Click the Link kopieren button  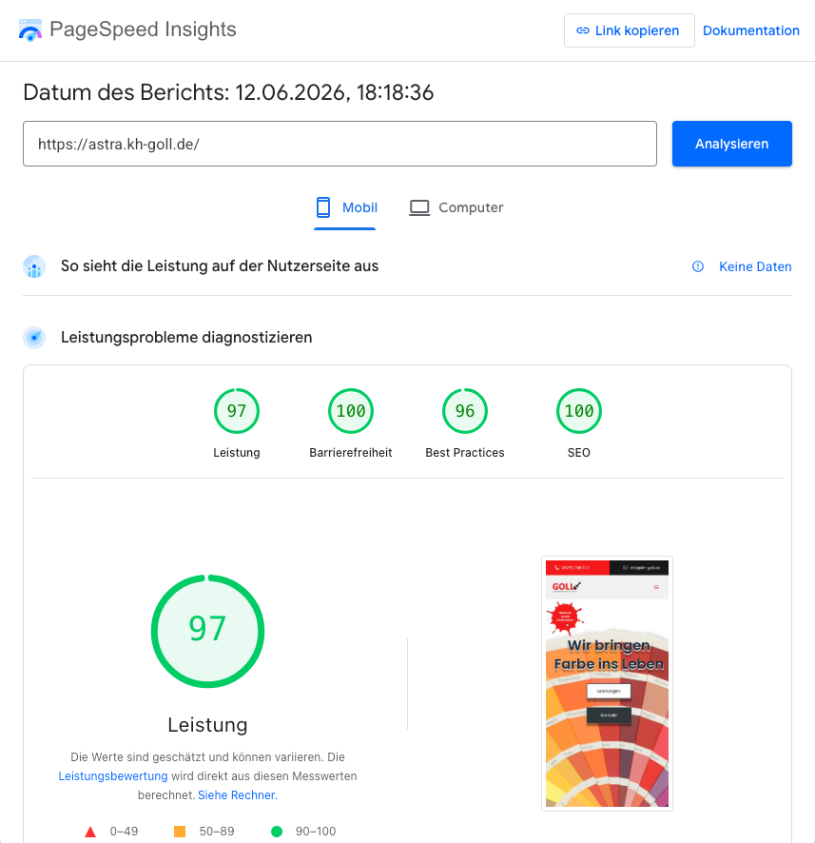pyautogui.click(x=630, y=30)
